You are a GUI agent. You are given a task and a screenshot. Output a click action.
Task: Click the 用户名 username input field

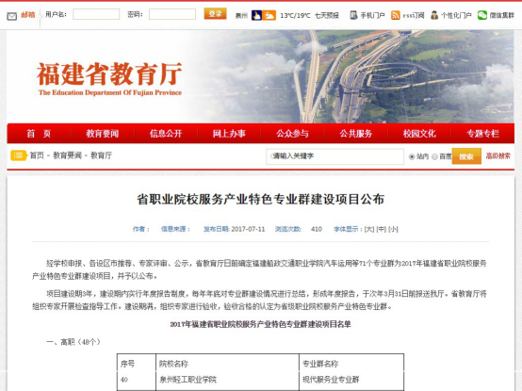96,14
